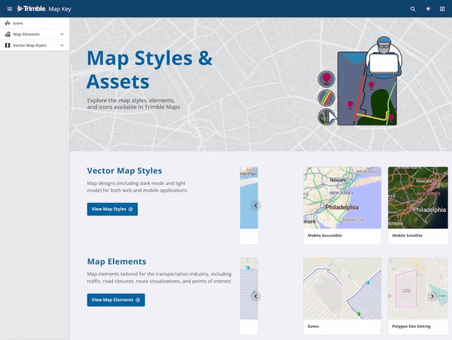The height and width of the screenshot is (340, 452).
Task: Click the Vector Map Styles map icon
Action: [7, 45]
